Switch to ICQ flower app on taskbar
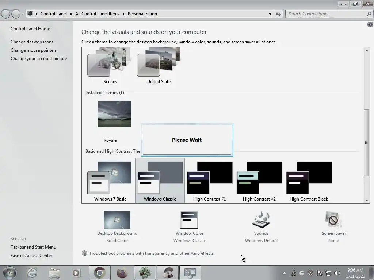This screenshot has width=374, height=280. 145,273
